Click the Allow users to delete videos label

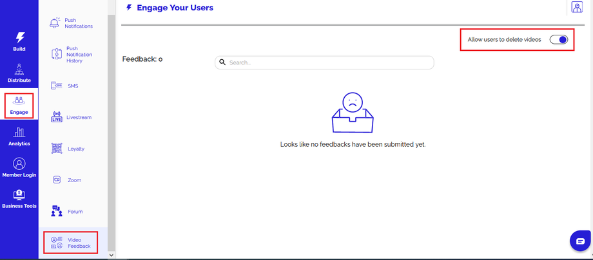(505, 39)
